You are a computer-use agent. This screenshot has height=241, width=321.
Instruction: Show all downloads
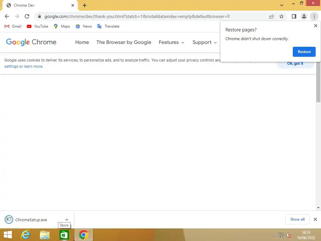297,219
